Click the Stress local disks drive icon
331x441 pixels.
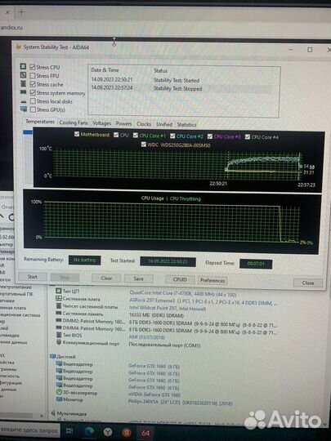click(24, 101)
